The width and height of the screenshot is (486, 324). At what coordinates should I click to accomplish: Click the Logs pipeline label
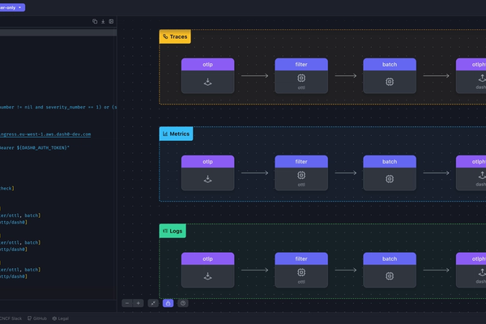click(x=173, y=231)
